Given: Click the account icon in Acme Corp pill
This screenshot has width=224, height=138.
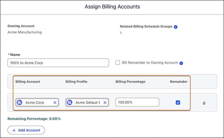Looking at the screenshot, I should tap(20, 102).
